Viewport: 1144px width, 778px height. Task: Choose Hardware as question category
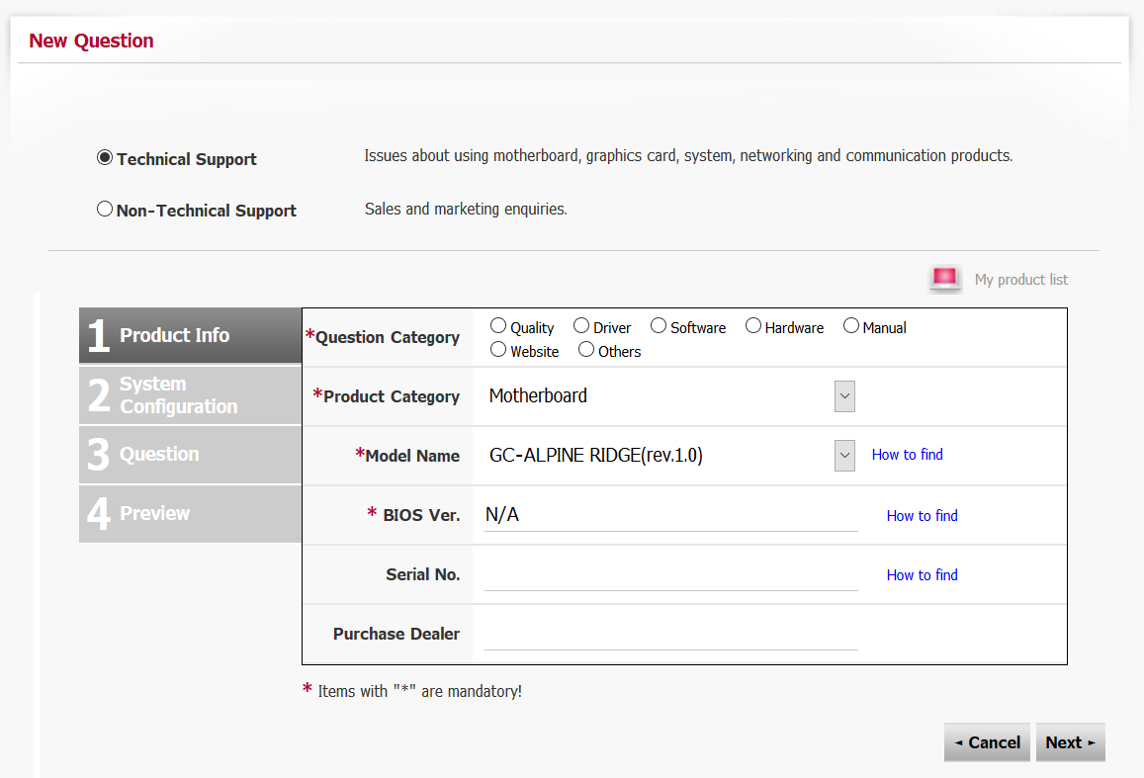[752, 326]
